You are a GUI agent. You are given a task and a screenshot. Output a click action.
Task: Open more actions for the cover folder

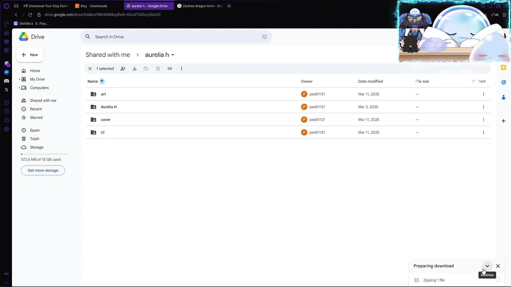pyautogui.click(x=483, y=120)
